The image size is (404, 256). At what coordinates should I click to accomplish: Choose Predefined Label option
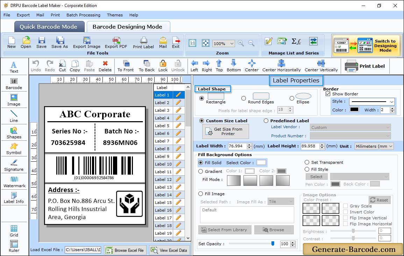tap(266, 121)
